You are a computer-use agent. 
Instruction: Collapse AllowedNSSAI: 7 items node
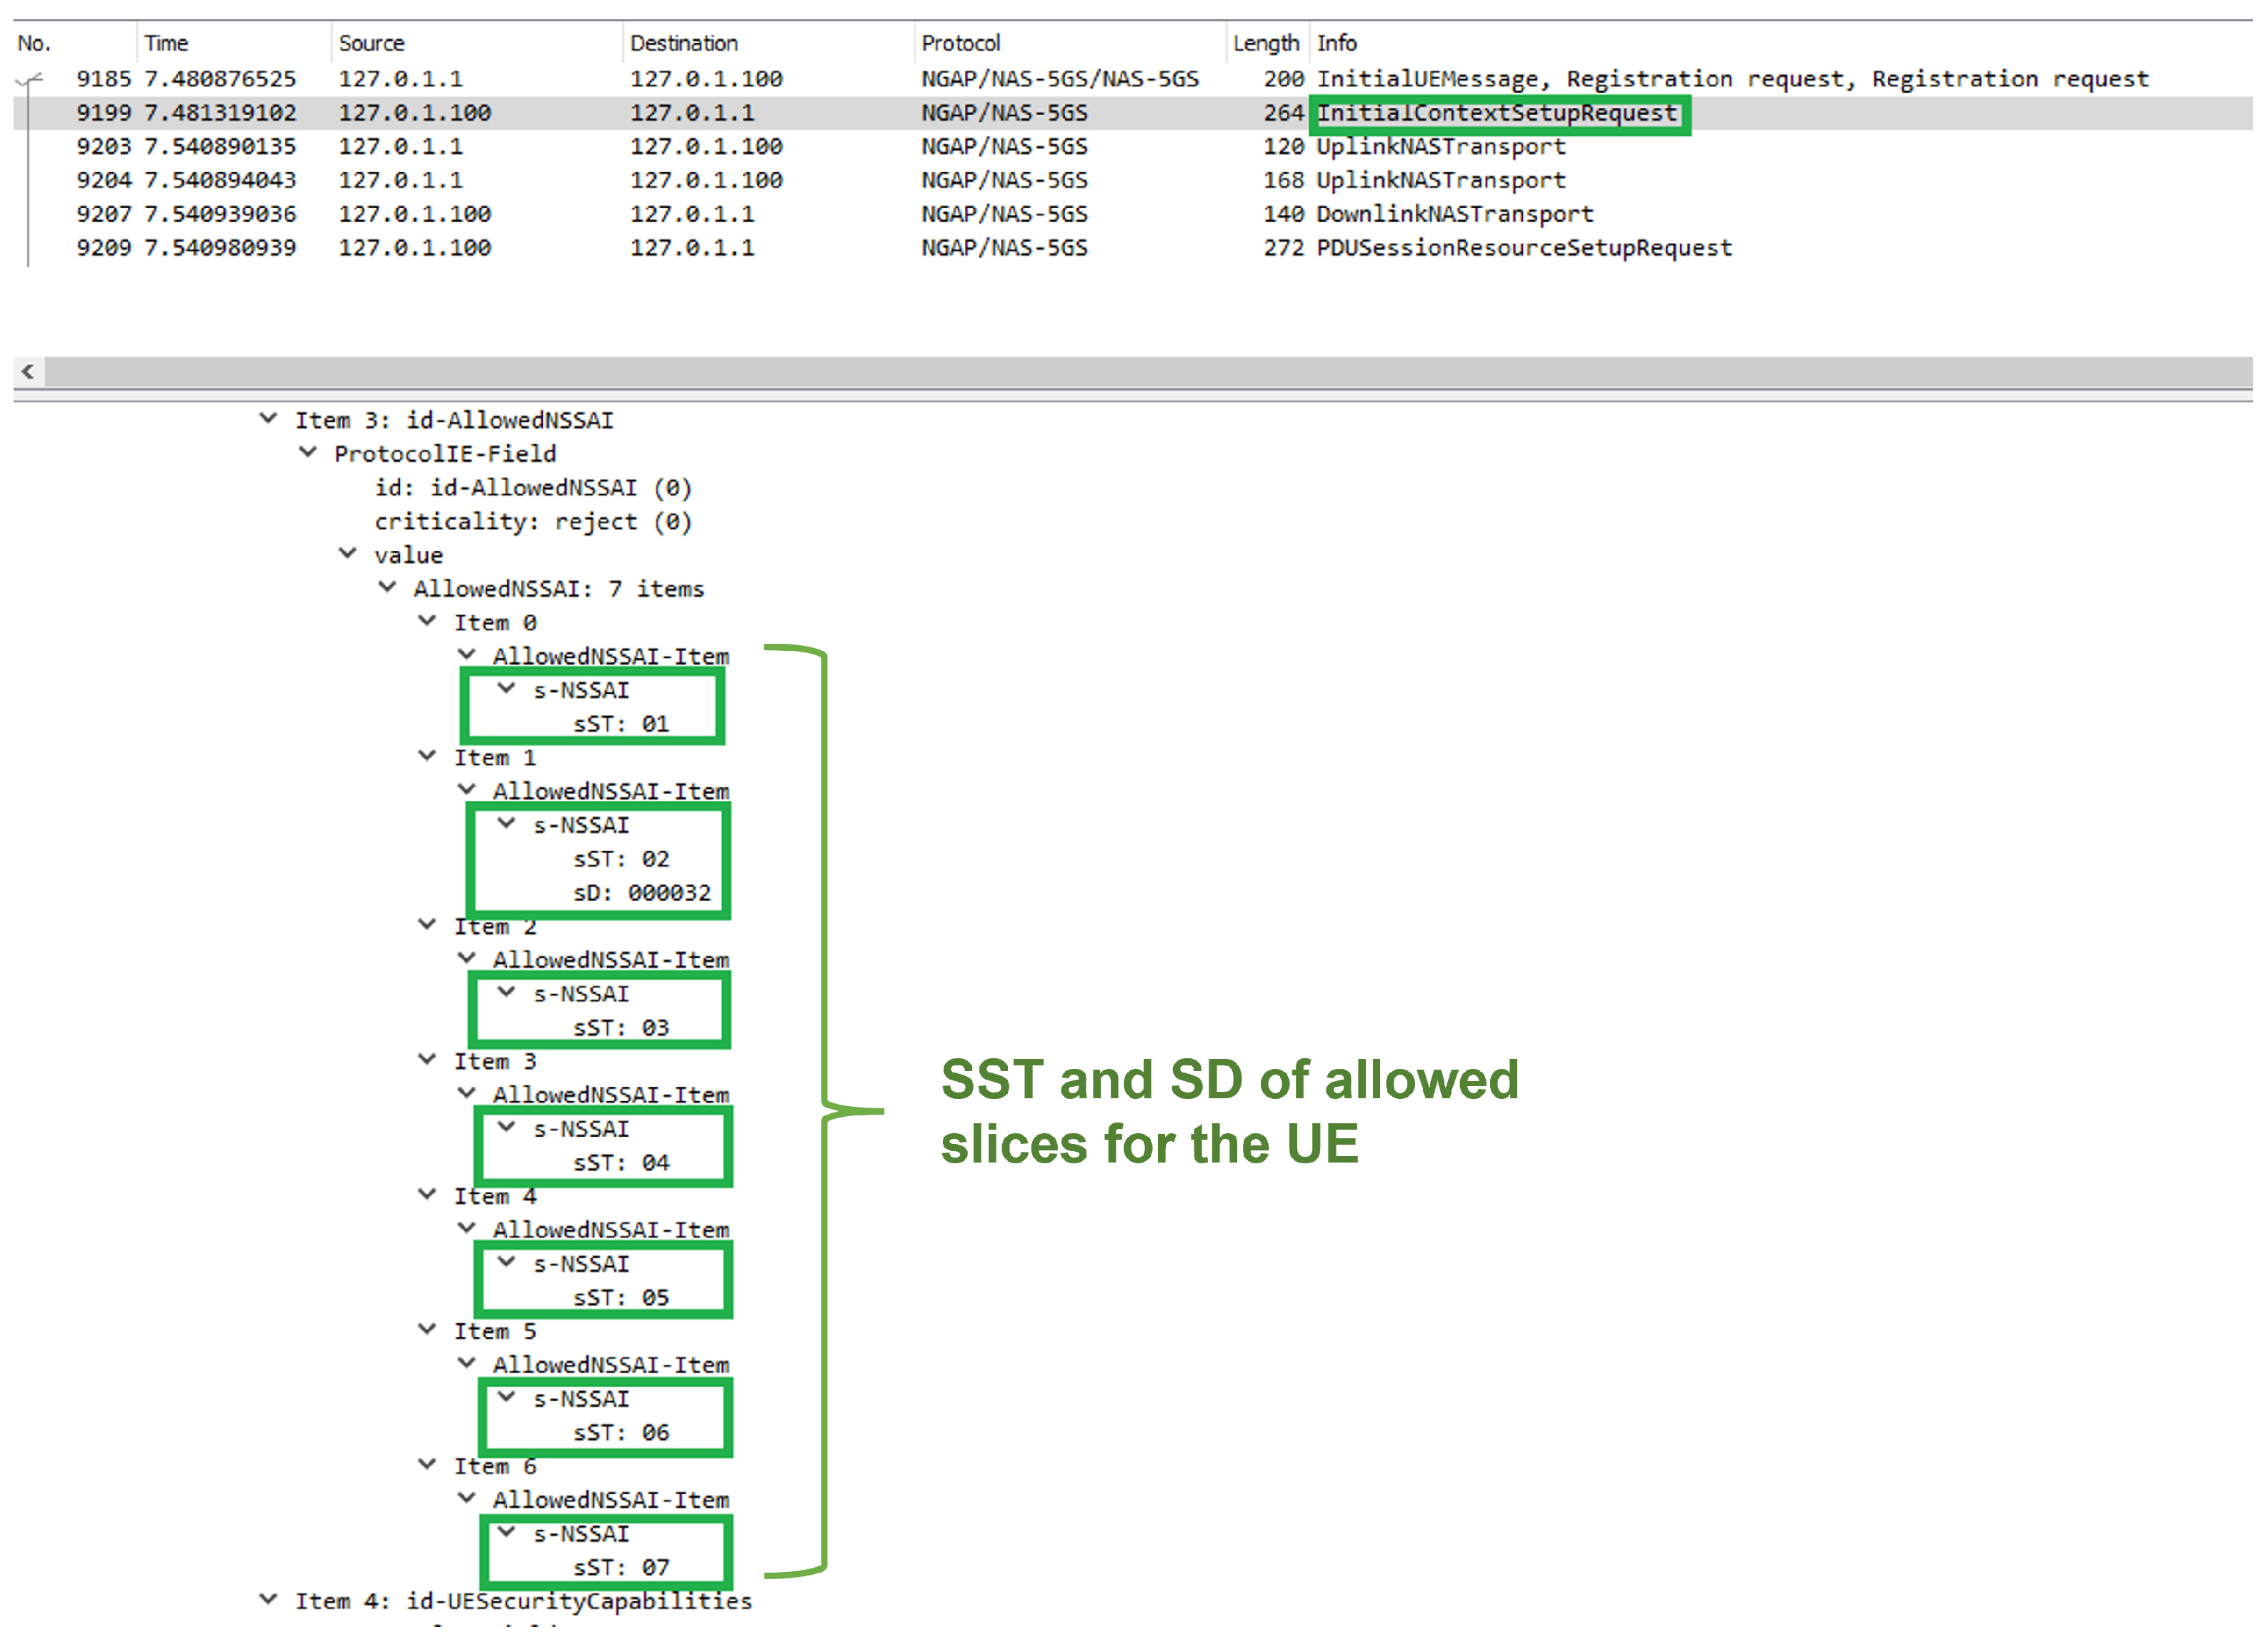[387, 588]
